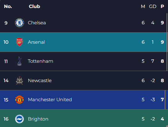Click the Tottenham cockerel crest

click(19, 61)
